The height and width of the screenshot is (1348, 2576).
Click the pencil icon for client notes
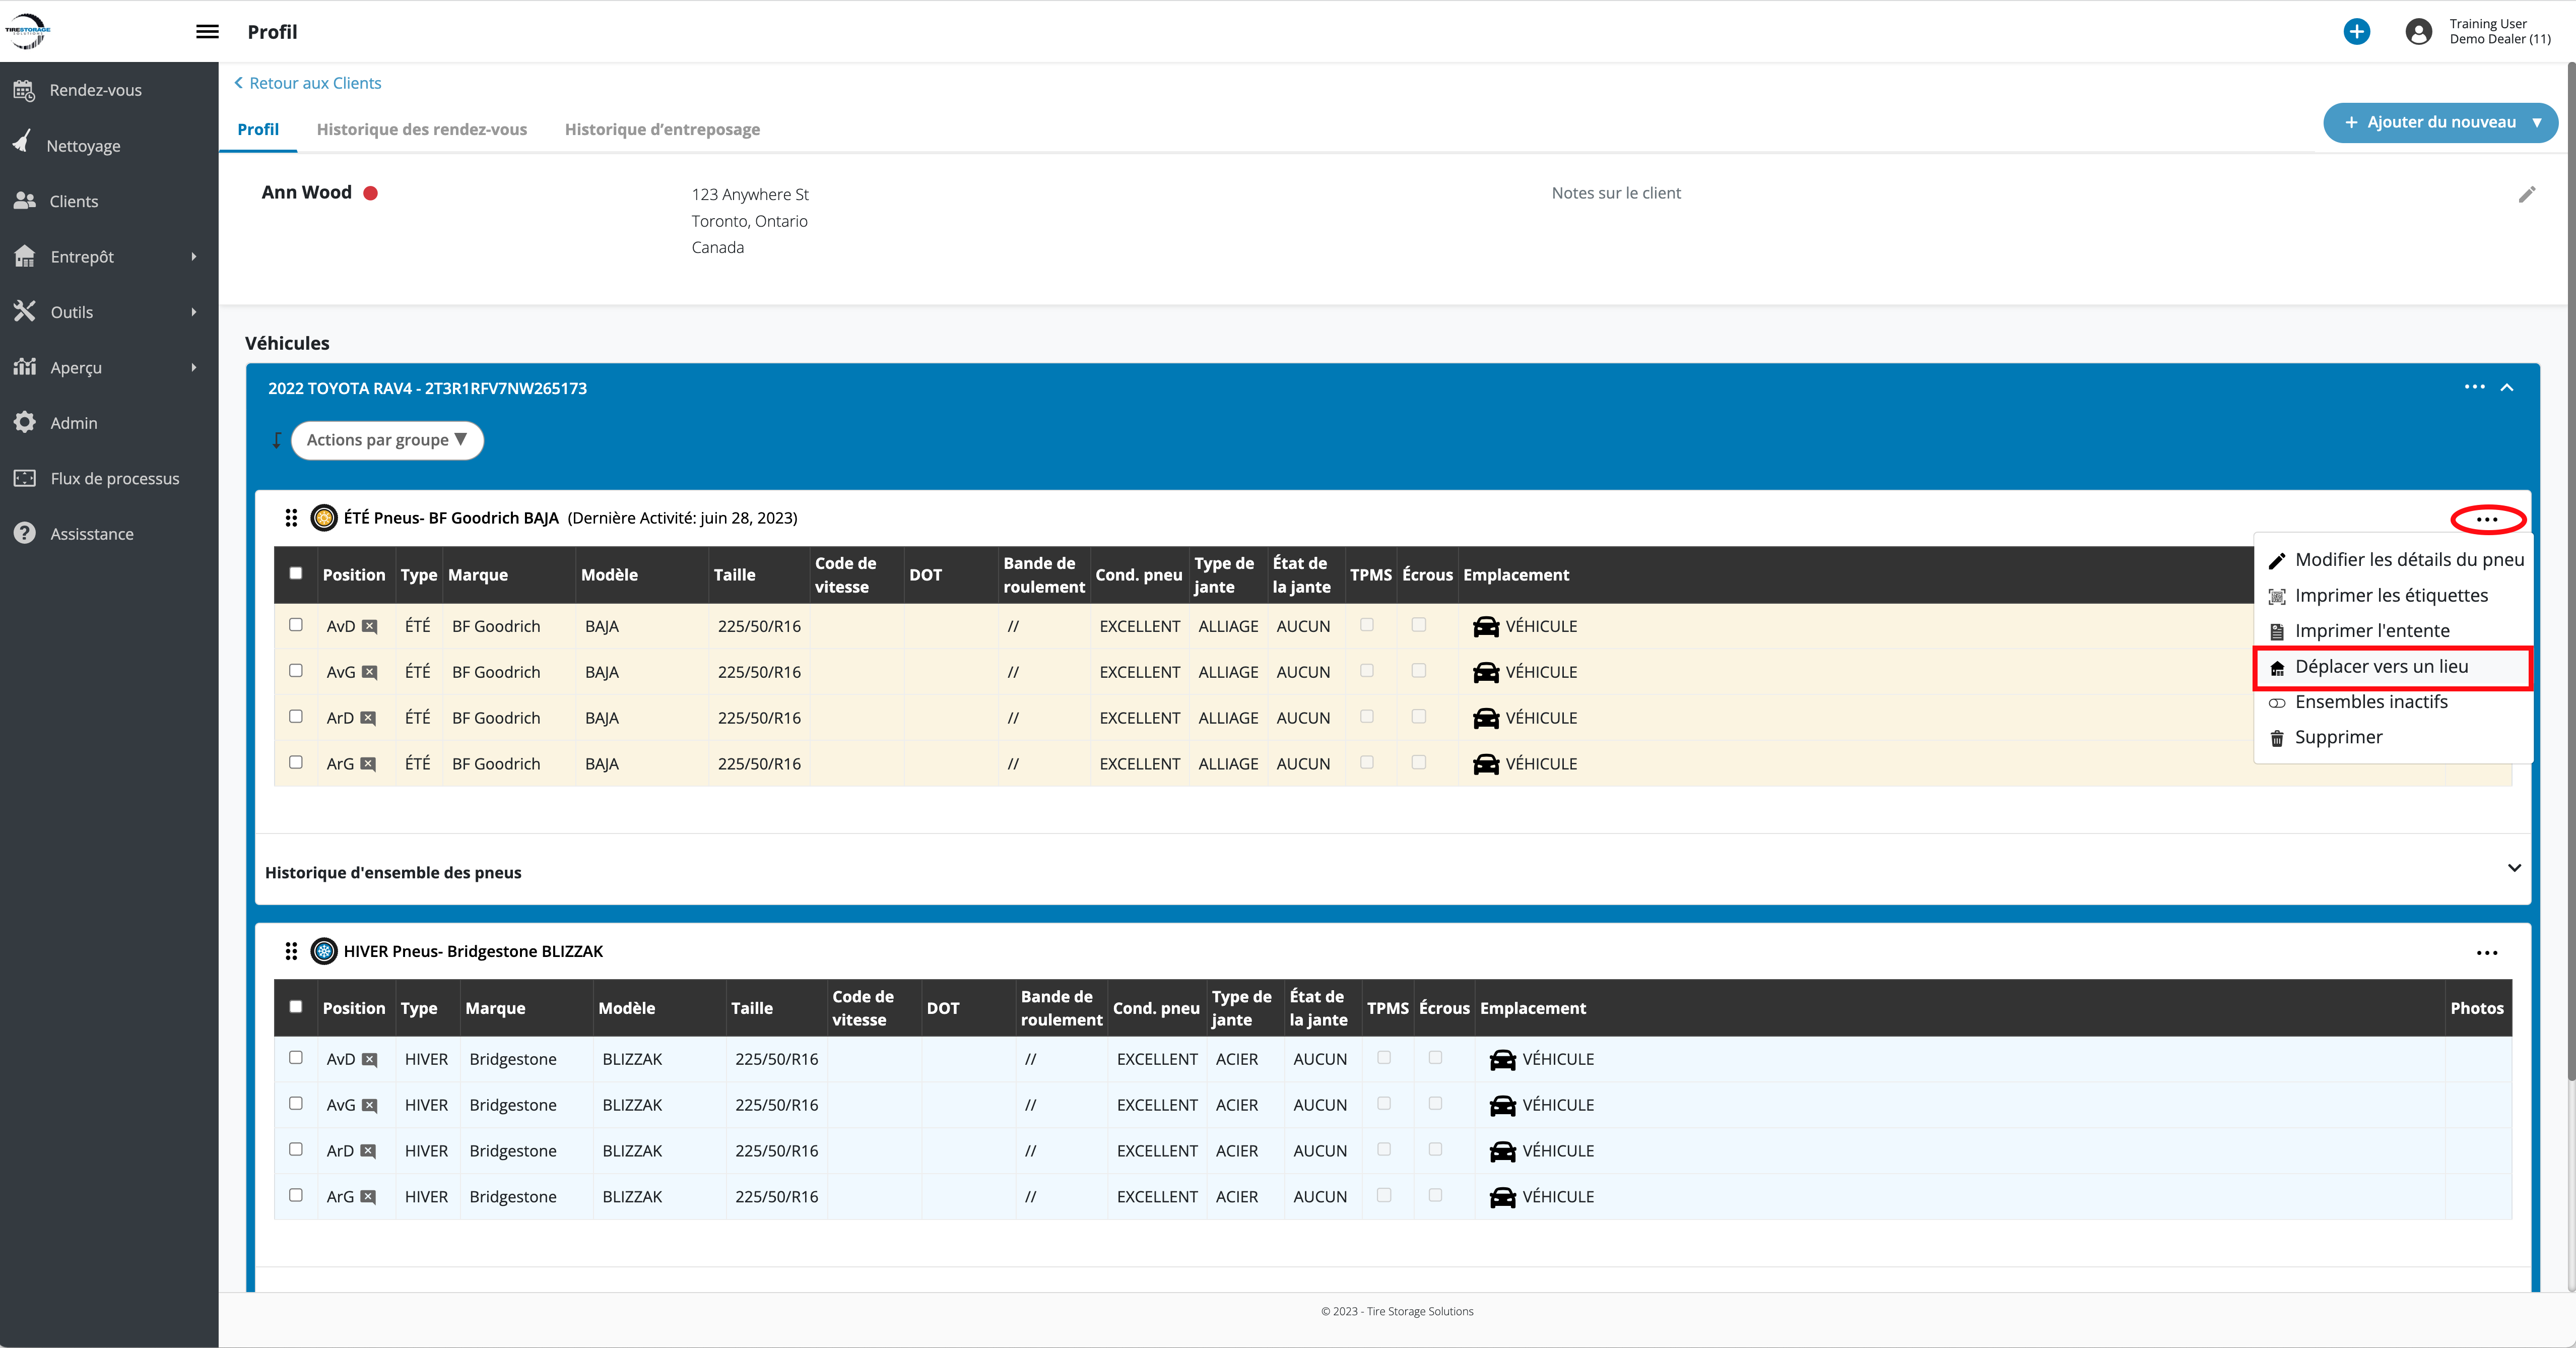(x=2526, y=194)
